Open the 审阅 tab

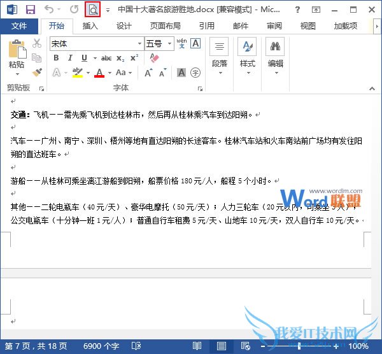(274, 26)
